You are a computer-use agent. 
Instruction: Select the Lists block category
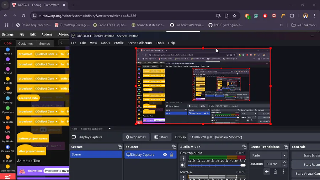[8, 129]
